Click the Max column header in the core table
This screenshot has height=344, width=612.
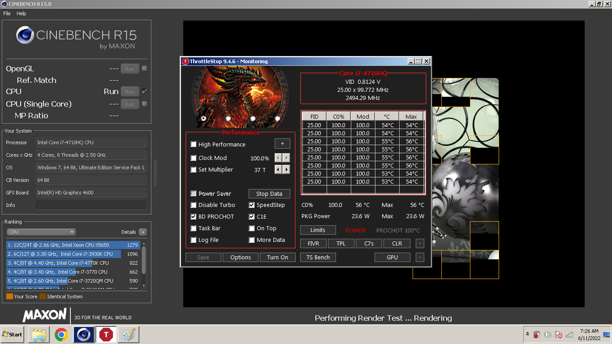(411, 116)
